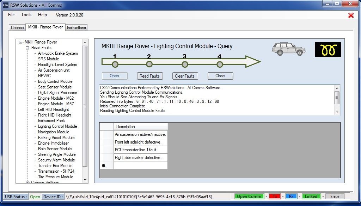Select Engine Module - M57 in tree
The image size is (361, 206).
[56, 104]
